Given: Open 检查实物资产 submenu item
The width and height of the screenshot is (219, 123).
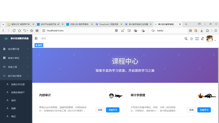Looking at the screenshot, I should pos(16,92).
